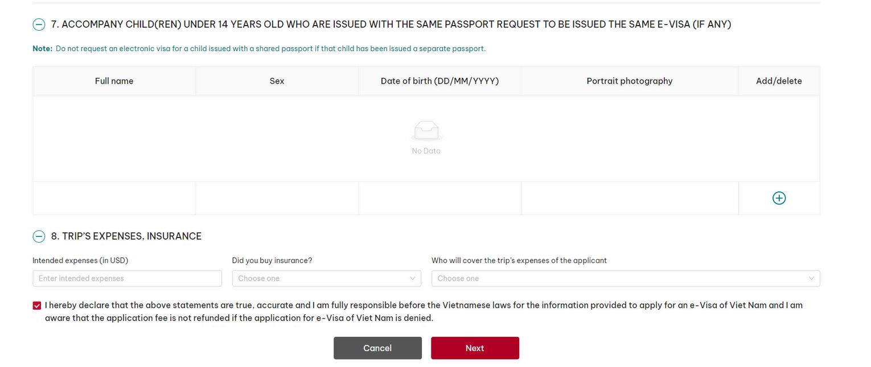The image size is (871, 367).
Task: Click the 'I hereby declare' statement text
Action: [424, 311]
